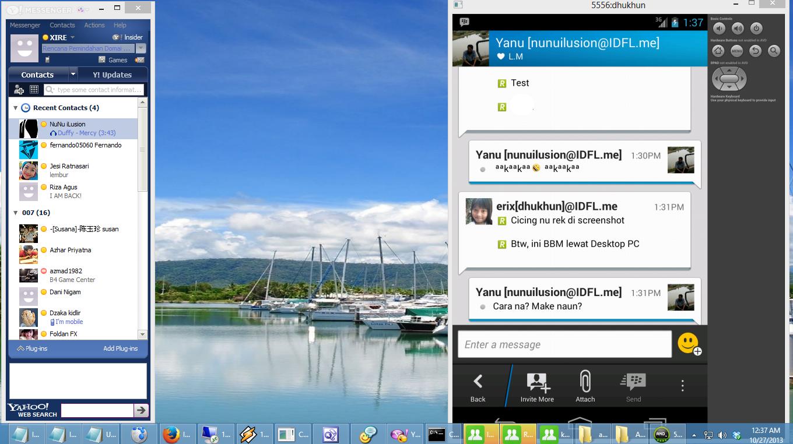Select the azmad1982 contact
Screen dimensions: 793x444
[73, 276]
